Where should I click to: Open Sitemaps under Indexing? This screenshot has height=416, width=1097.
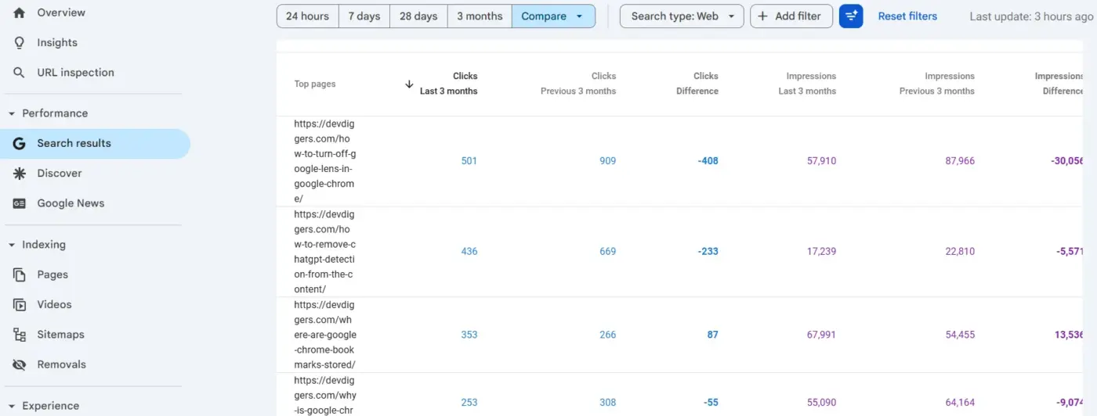click(60, 335)
